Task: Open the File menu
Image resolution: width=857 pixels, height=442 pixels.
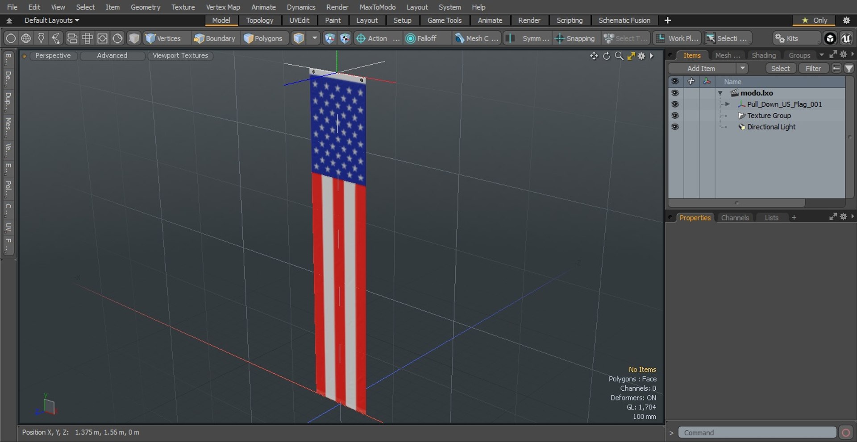Action: [x=12, y=7]
